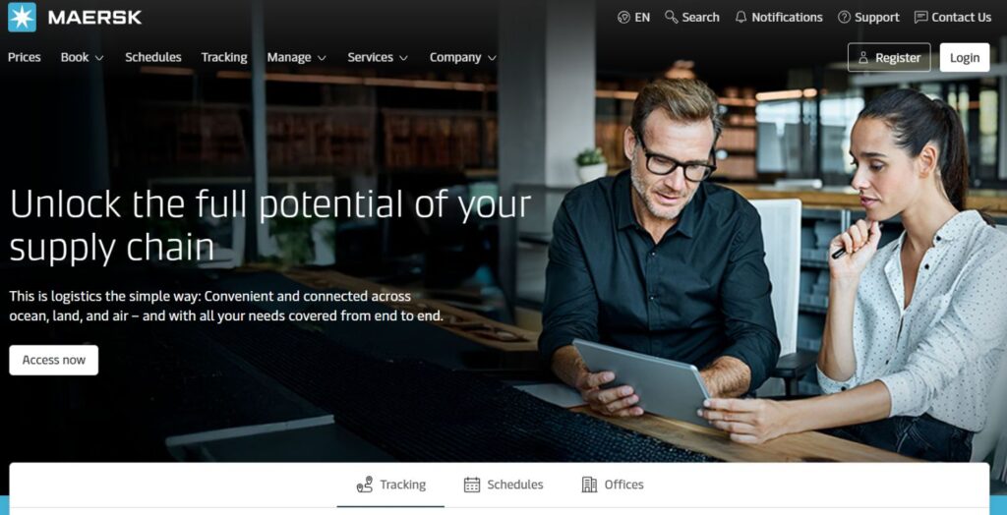Image resolution: width=1007 pixels, height=515 pixels.
Task: Click the Access now button
Action: (x=54, y=361)
